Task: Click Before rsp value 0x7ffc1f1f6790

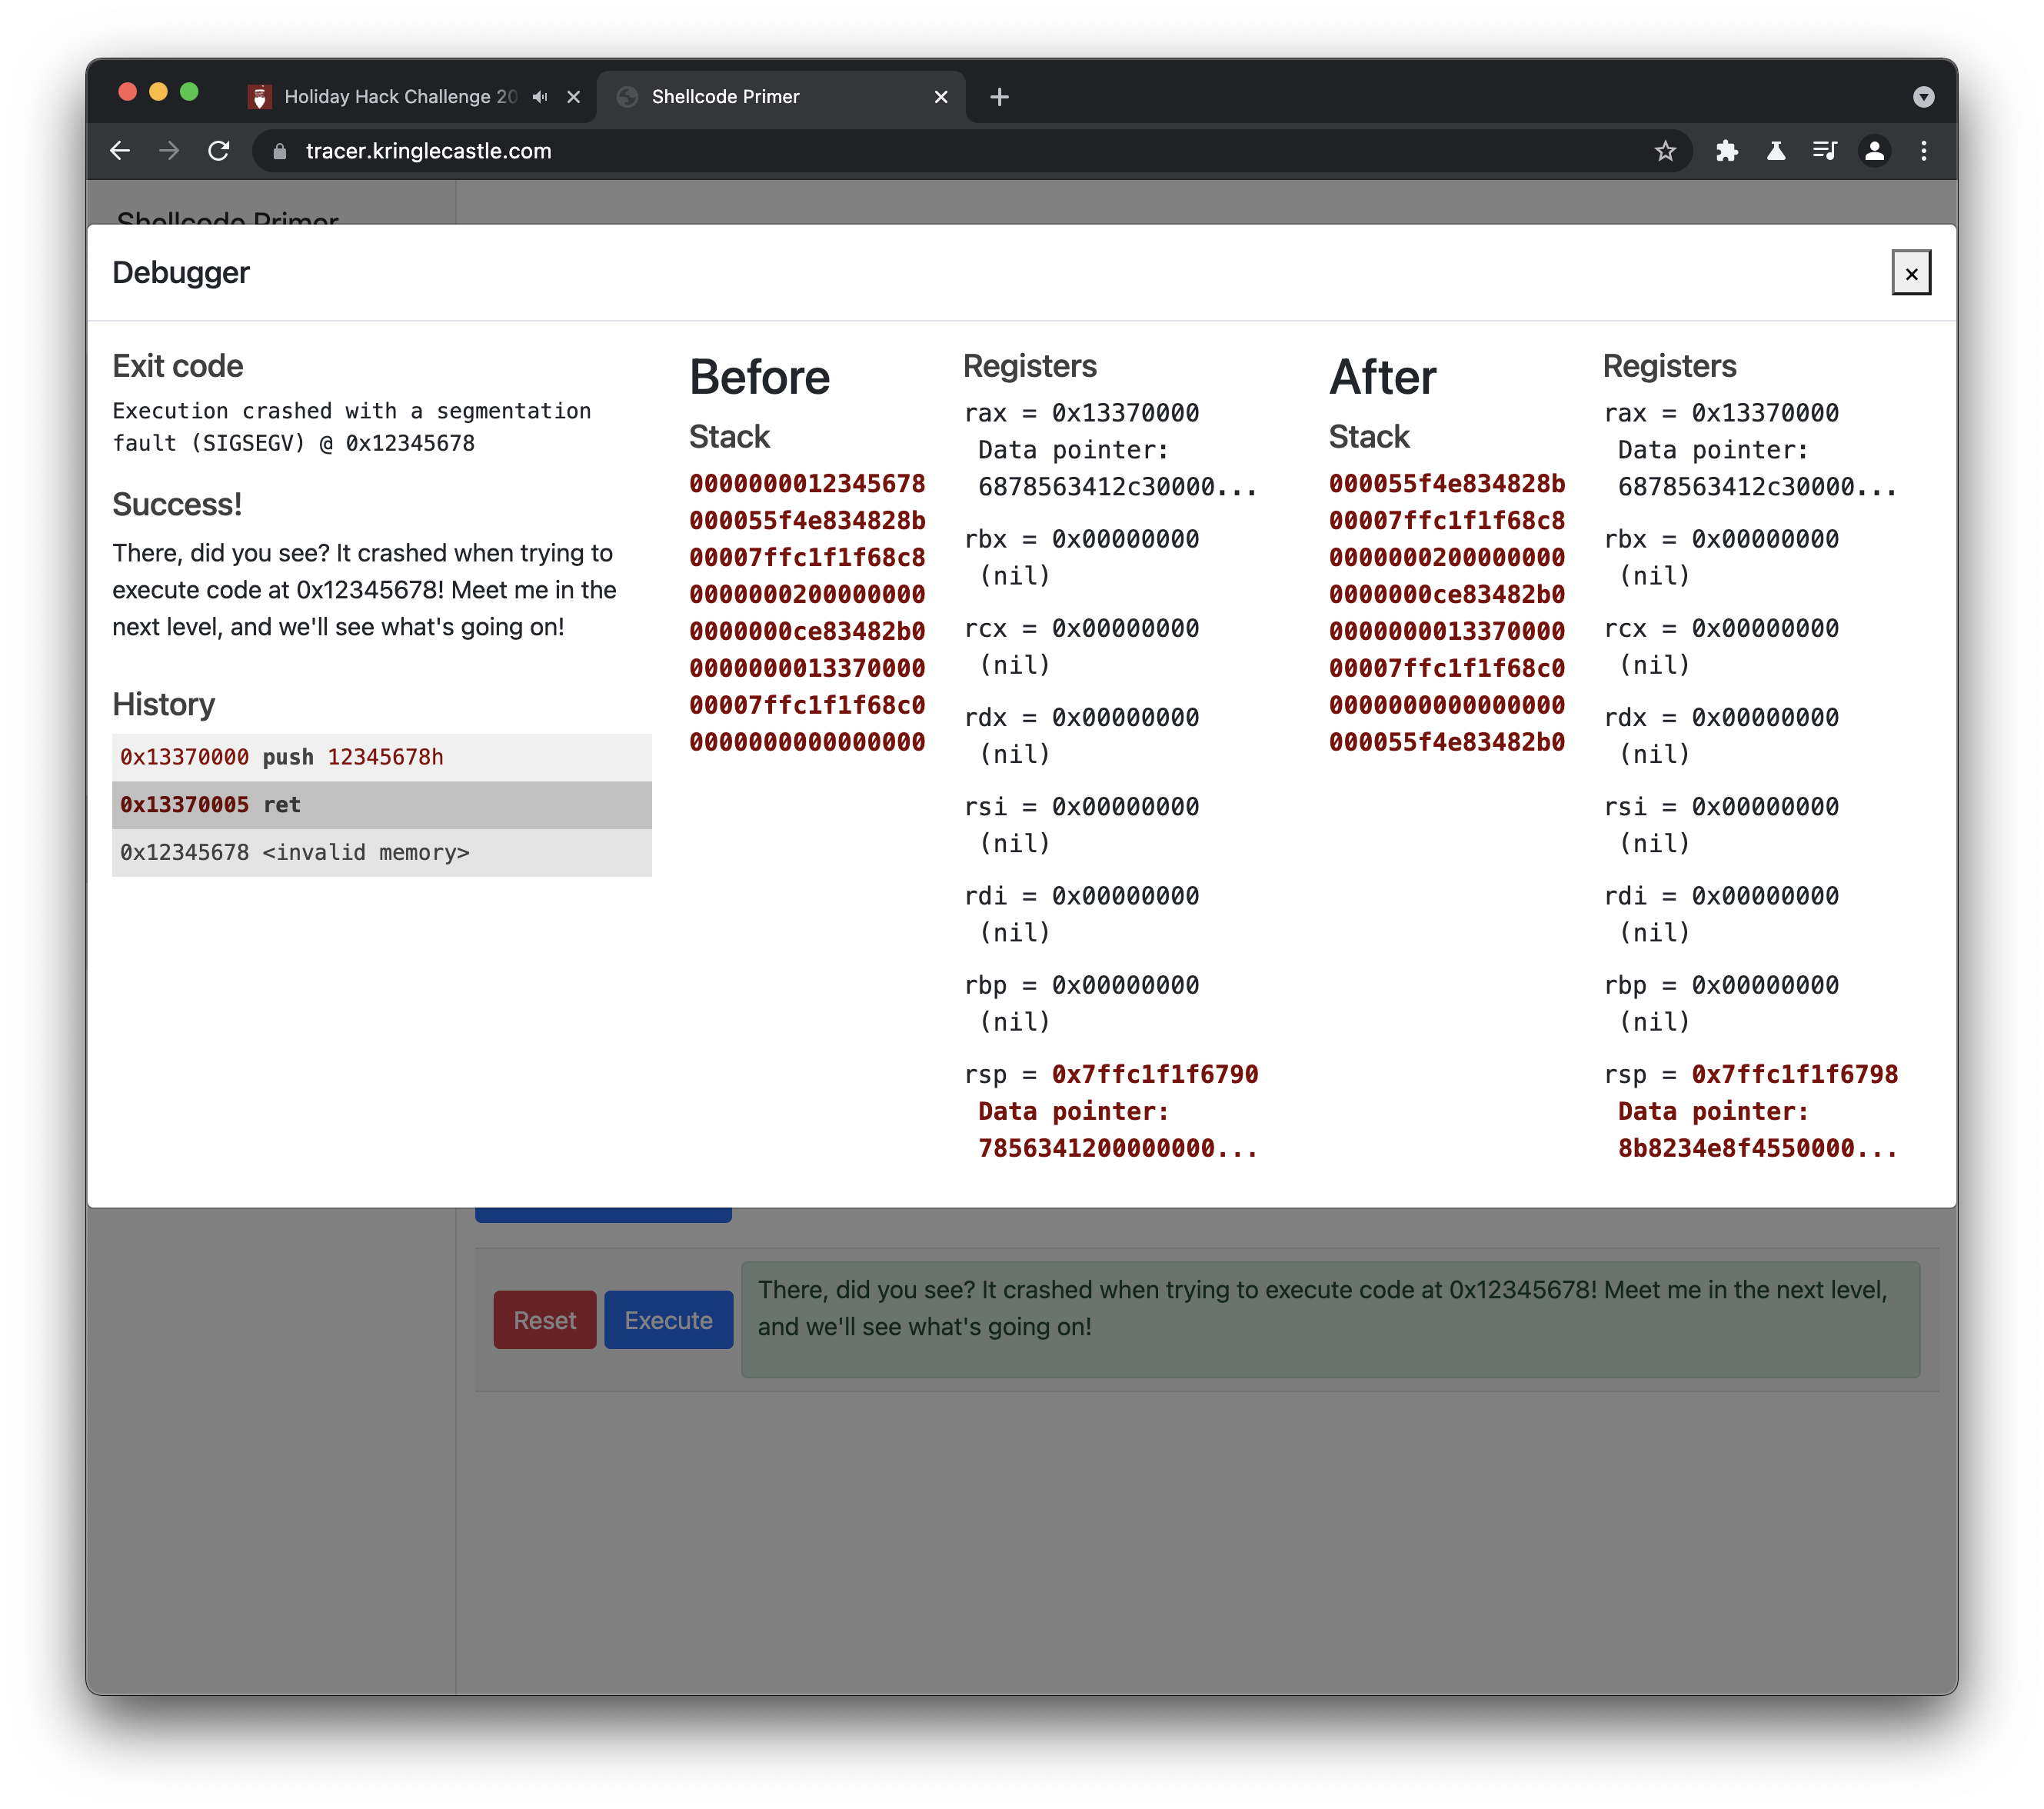Action: click(x=1155, y=1074)
